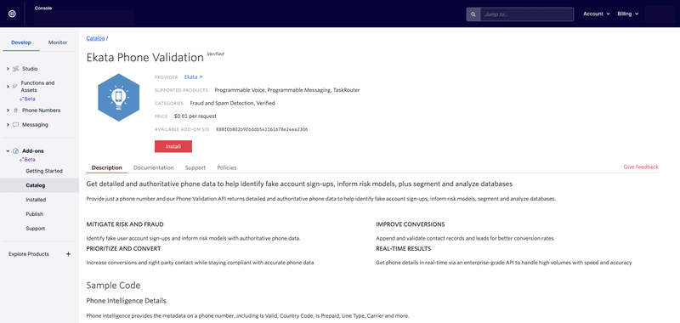Click the Functions and Assets icon

pyautogui.click(x=15, y=87)
